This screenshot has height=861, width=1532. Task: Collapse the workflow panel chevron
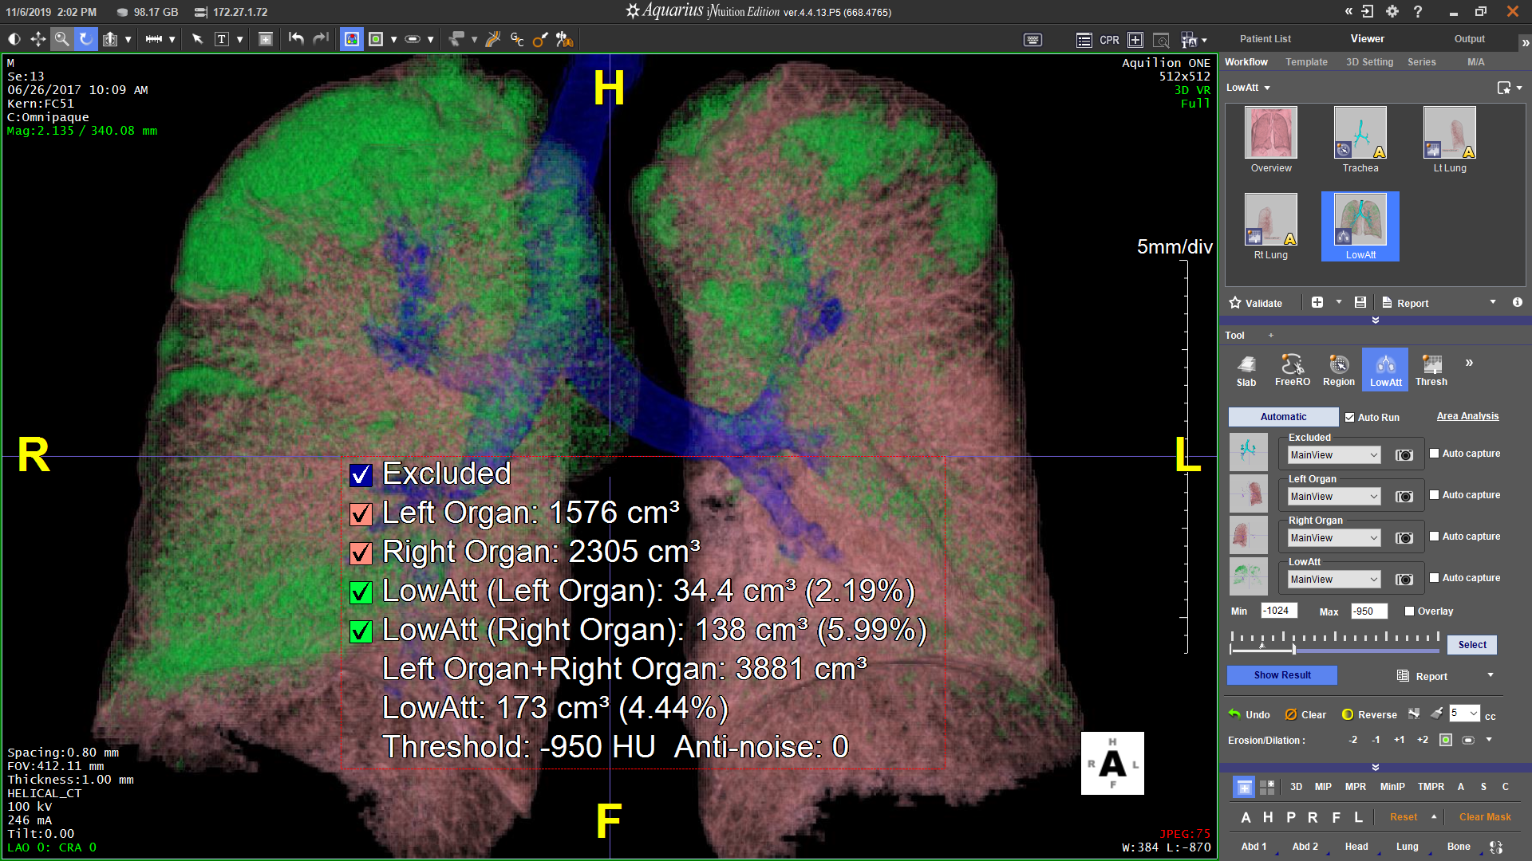(x=1376, y=320)
